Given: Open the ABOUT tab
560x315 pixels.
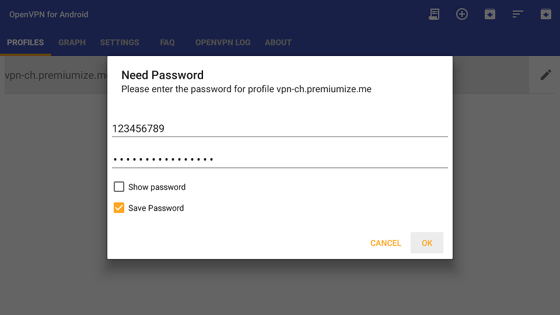Looking at the screenshot, I should tap(278, 43).
